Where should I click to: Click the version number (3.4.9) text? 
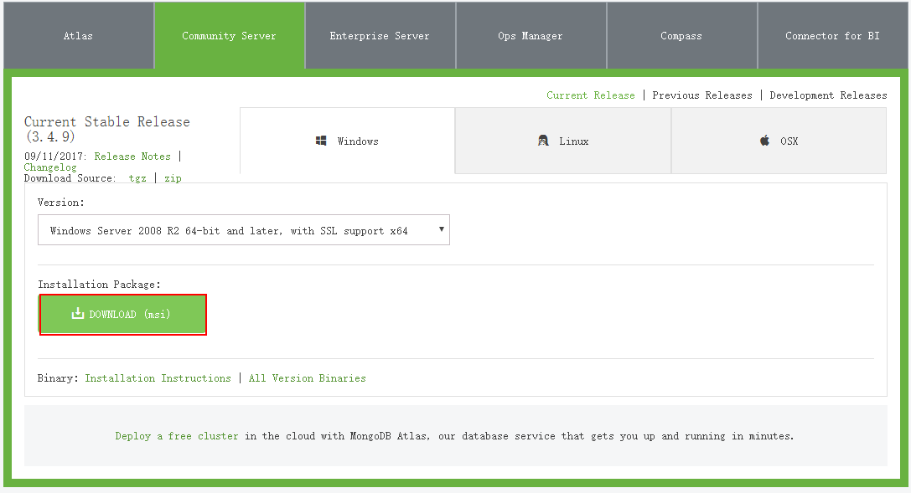pos(50,137)
